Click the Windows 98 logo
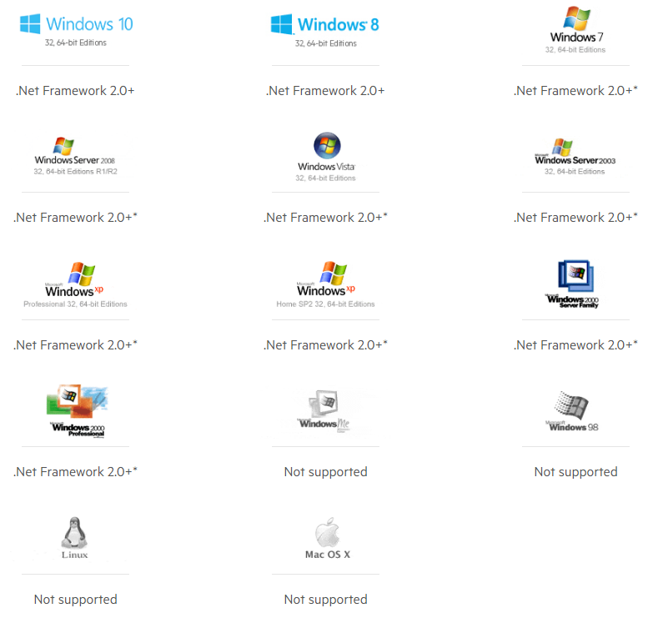Image resolution: width=653 pixels, height=623 pixels. pyautogui.click(x=572, y=411)
